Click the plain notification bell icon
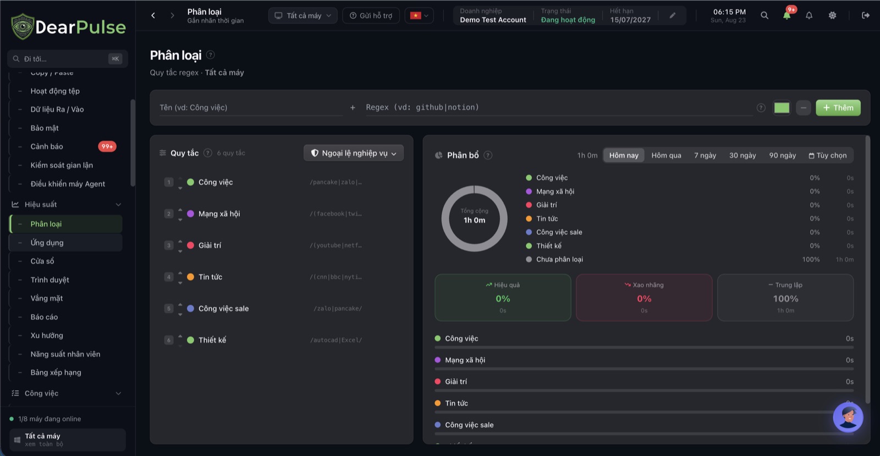This screenshot has width=880, height=456. [809, 15]
